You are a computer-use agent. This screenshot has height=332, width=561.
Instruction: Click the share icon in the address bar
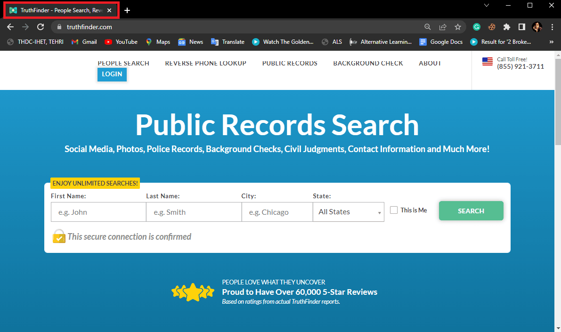tap(443, 27)
